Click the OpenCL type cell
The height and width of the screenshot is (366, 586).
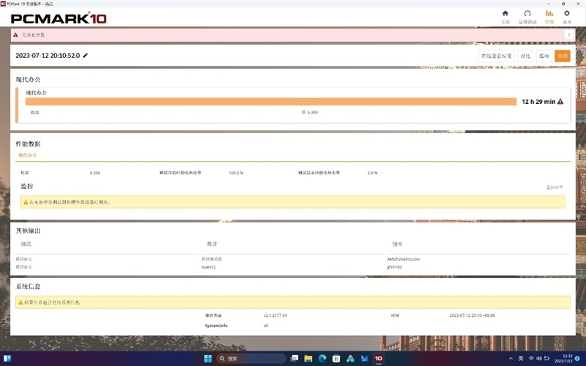point(208,267)
